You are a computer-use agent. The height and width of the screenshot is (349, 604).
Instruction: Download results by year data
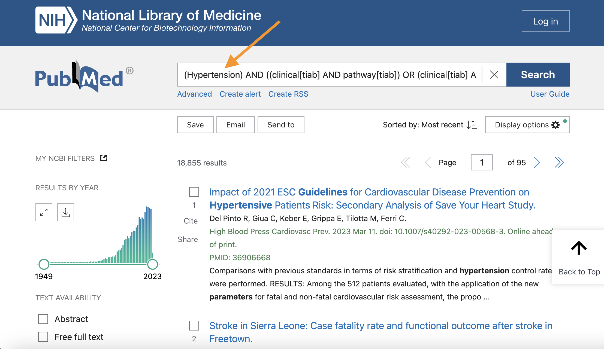[66, 212]
